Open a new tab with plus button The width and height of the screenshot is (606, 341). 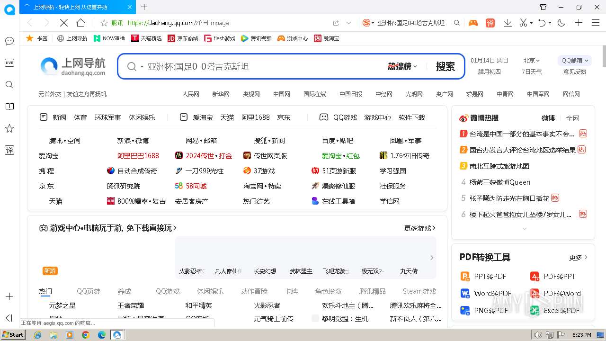144,7
